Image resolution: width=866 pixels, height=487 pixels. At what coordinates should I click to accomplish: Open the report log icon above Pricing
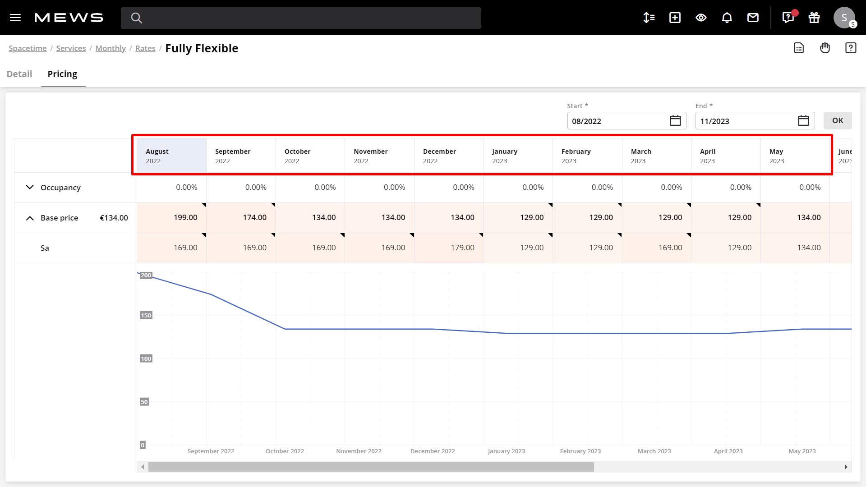click(798, 48)
